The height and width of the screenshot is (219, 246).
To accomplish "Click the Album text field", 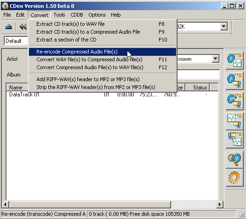I will (198, 75).
